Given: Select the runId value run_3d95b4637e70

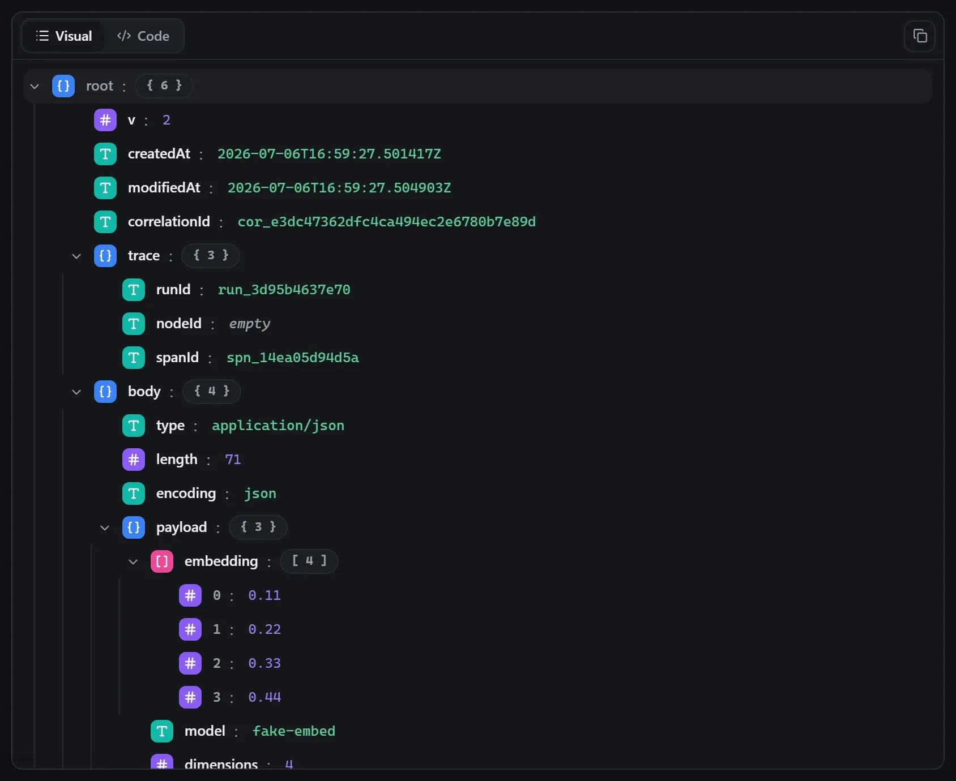Looking at the screenshot, I should 284,290.
